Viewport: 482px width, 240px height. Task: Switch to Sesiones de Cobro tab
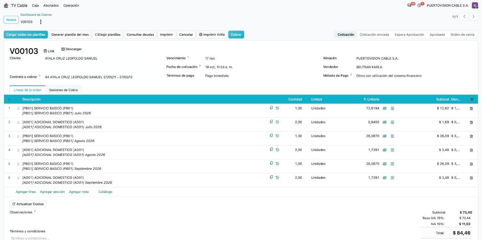coord(64,90)
